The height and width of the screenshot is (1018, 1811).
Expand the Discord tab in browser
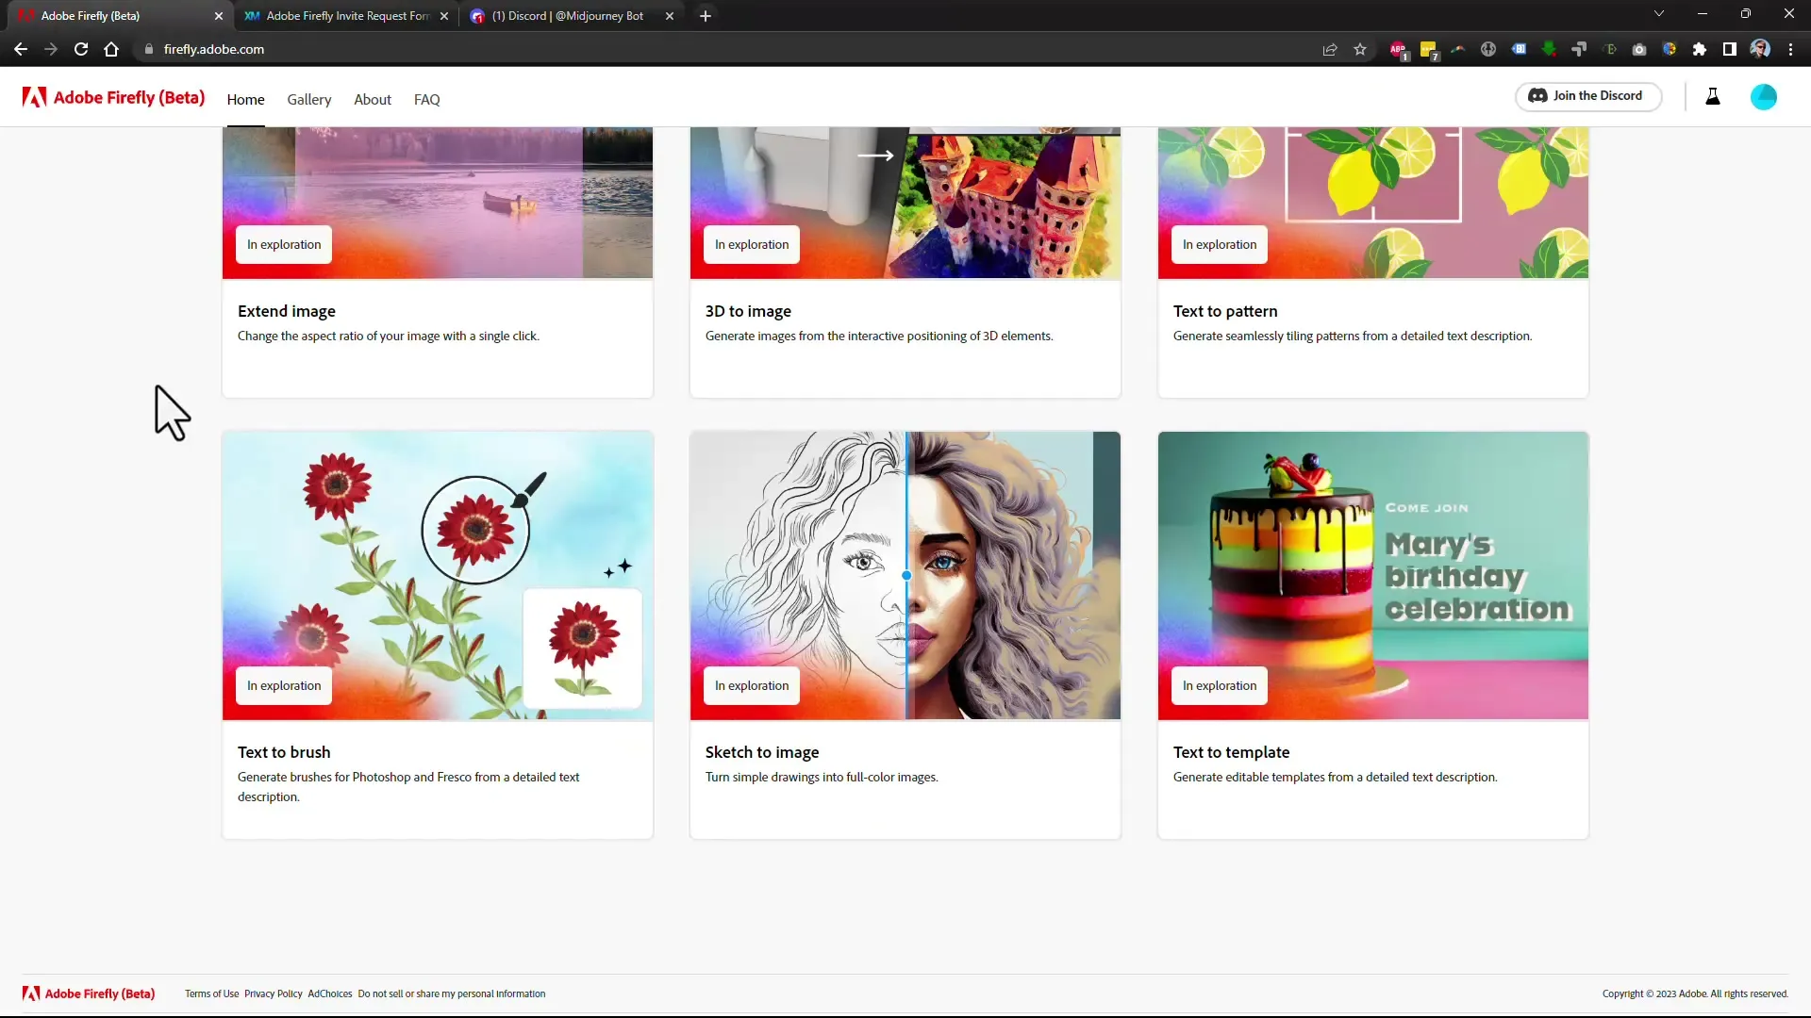coord(567,15)
